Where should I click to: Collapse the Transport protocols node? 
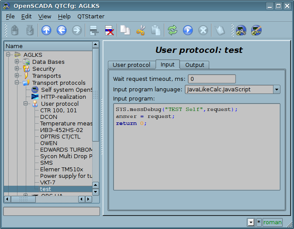click(17, 82)
